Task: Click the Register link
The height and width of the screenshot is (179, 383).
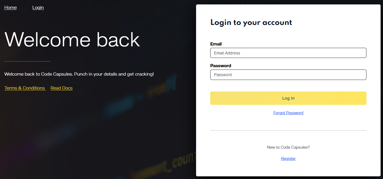Action: coord(288,158)
